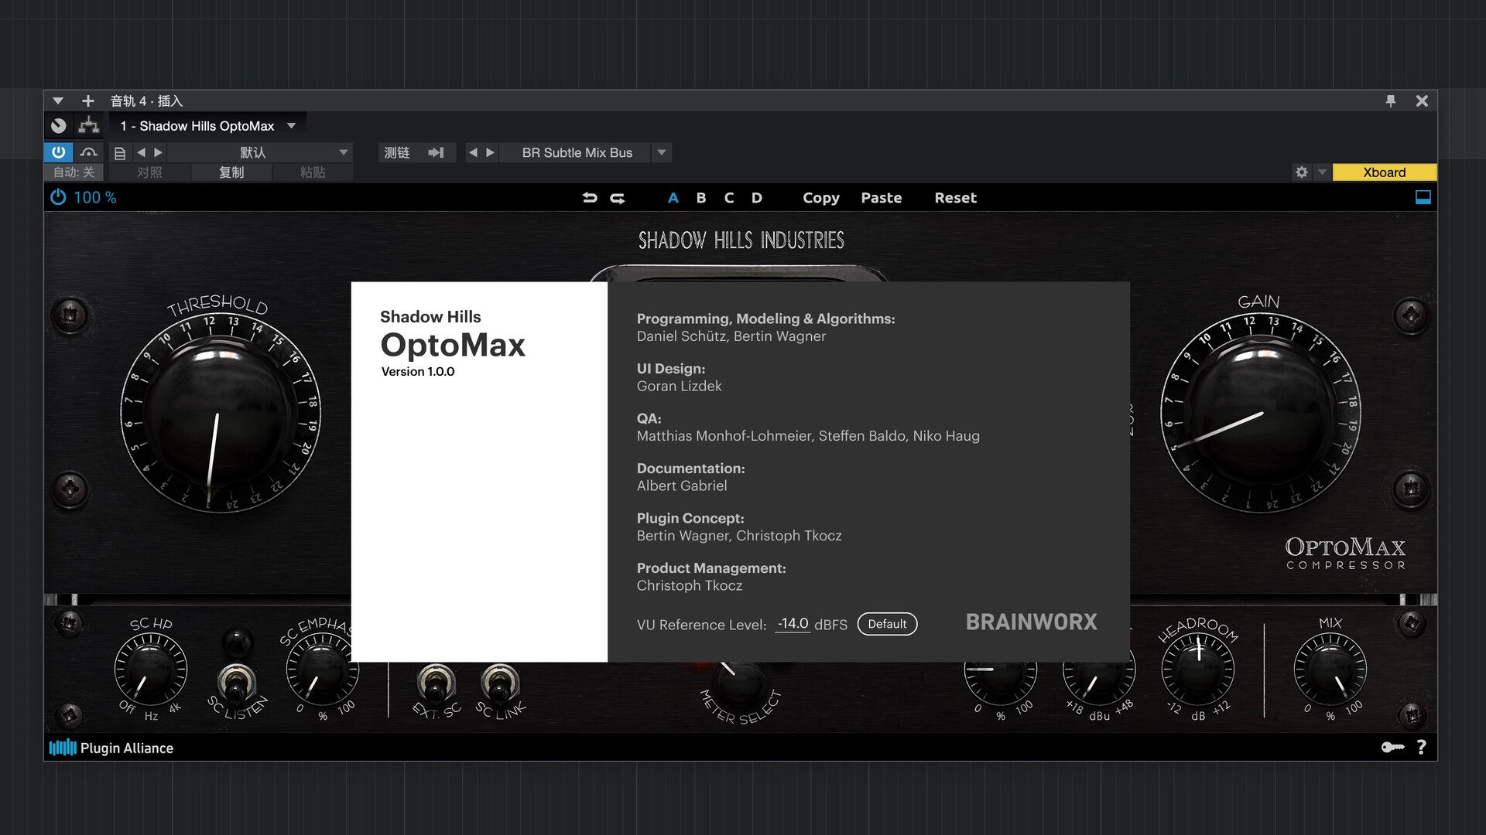Screen dimensions: 1486x835
Task: Click the Default VU reference button
Action: point(887,624)
